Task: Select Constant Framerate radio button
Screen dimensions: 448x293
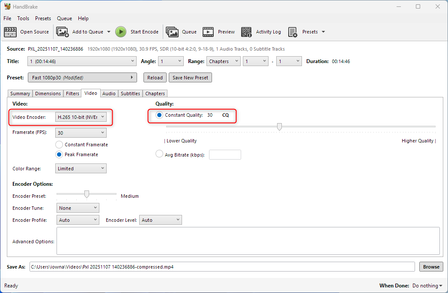Action: (59, 145)
